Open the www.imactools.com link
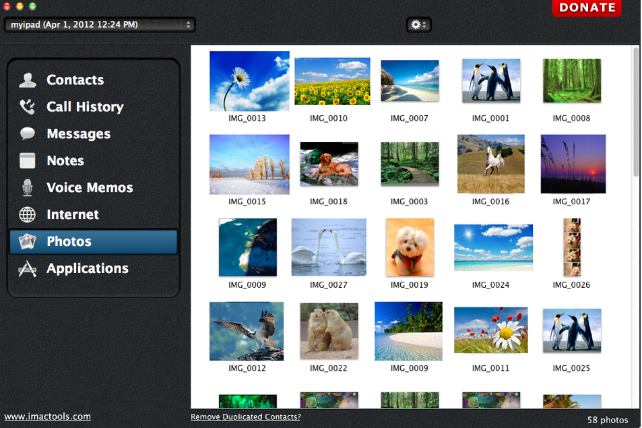642x428 pixels. (48, 417)
